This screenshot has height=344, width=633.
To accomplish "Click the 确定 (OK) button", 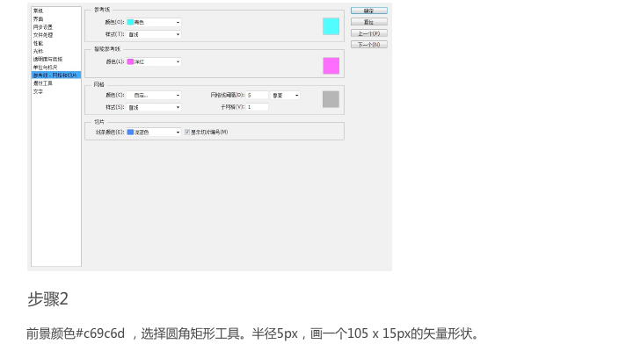I will [369, 11].
